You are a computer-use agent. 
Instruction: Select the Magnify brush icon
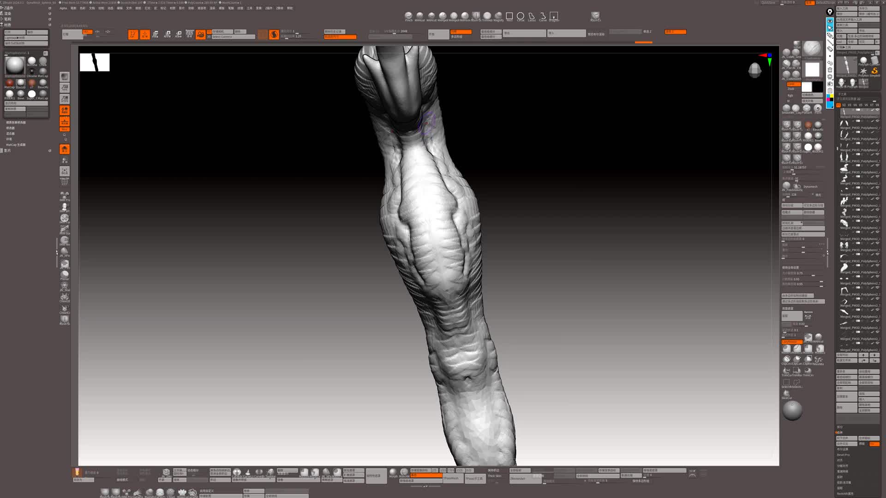[x=498, y=16]
